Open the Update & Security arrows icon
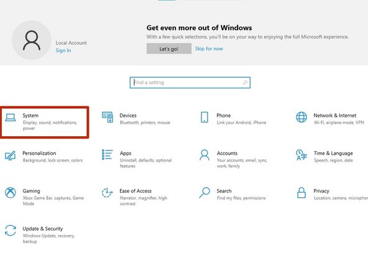The width and height of the screenshot is (368, 276). [11, 230]
